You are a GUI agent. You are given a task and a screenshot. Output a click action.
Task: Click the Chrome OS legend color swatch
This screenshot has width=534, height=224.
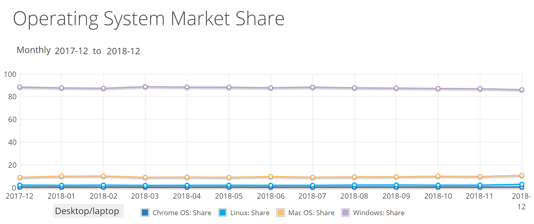coord(145,212)
